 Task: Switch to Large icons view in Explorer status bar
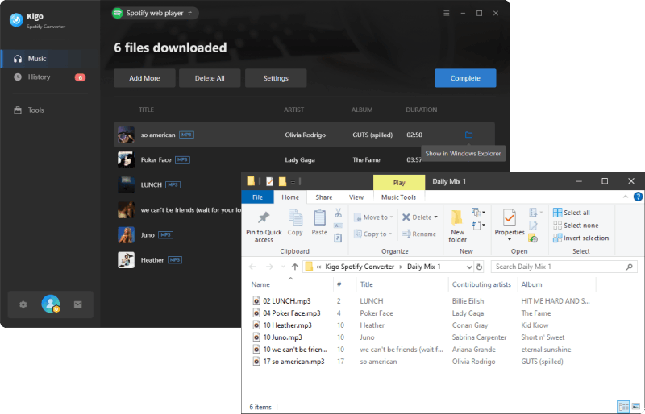[x=636, y=407]
